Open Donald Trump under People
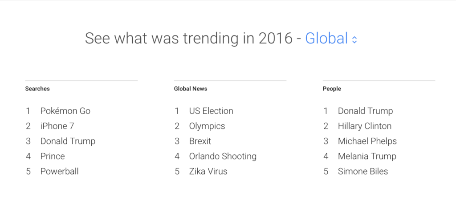 tap(365, 111)
